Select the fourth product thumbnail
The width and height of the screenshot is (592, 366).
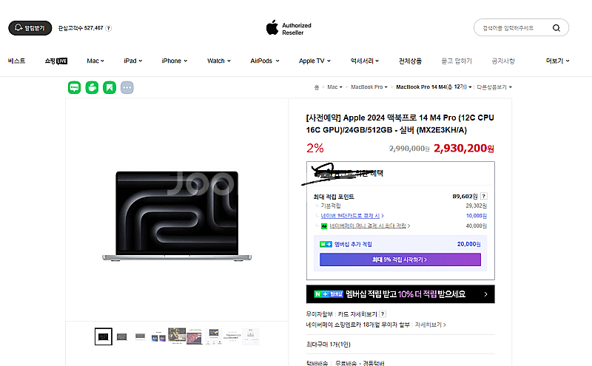coord(158,337)
